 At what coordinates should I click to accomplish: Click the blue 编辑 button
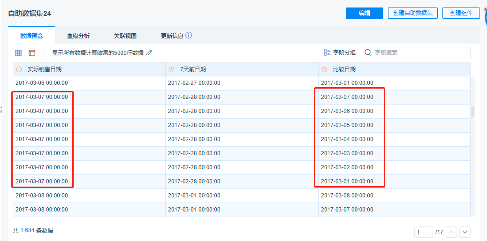(x=365, y=13)
